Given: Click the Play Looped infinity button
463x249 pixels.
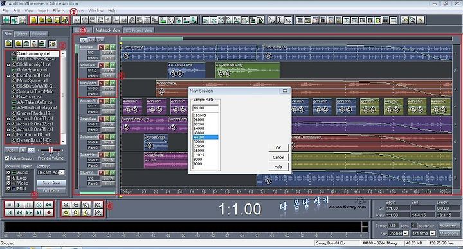Looking at the screenshot, I should coord(49,205).
